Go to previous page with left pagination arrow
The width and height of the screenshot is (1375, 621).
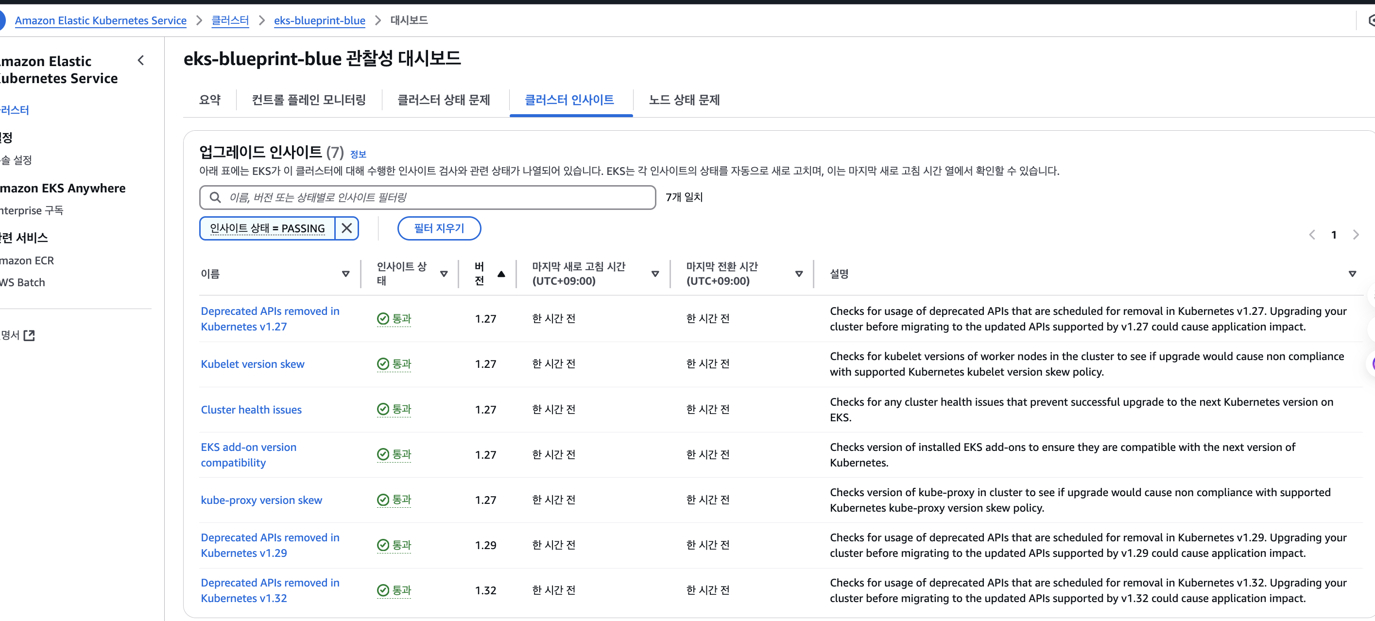pos(1312,235)
